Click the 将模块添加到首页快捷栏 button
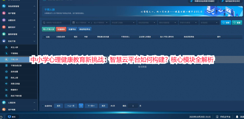 pos(203,1)
